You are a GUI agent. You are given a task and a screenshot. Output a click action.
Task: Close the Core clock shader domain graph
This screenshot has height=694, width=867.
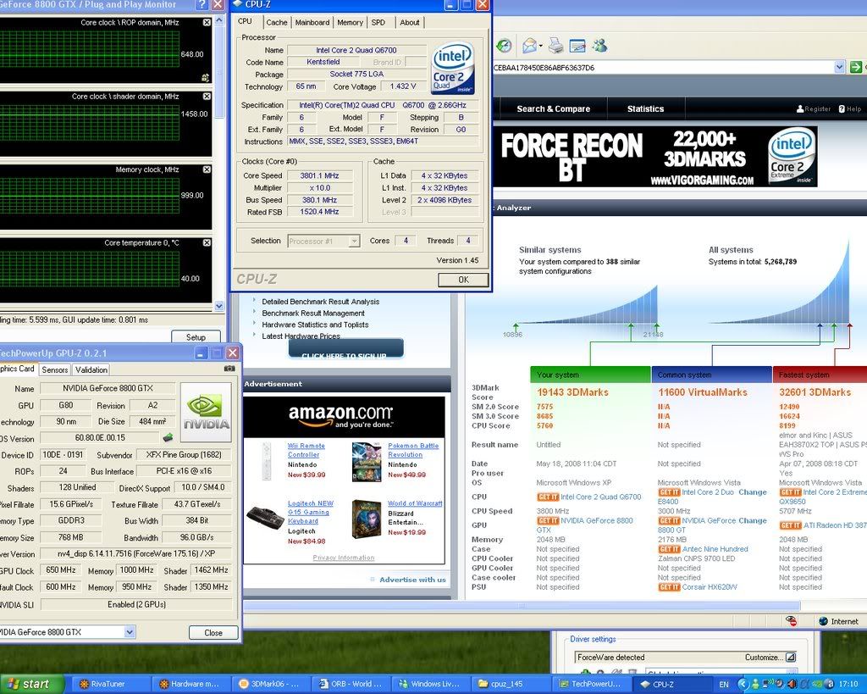point(207,97)
